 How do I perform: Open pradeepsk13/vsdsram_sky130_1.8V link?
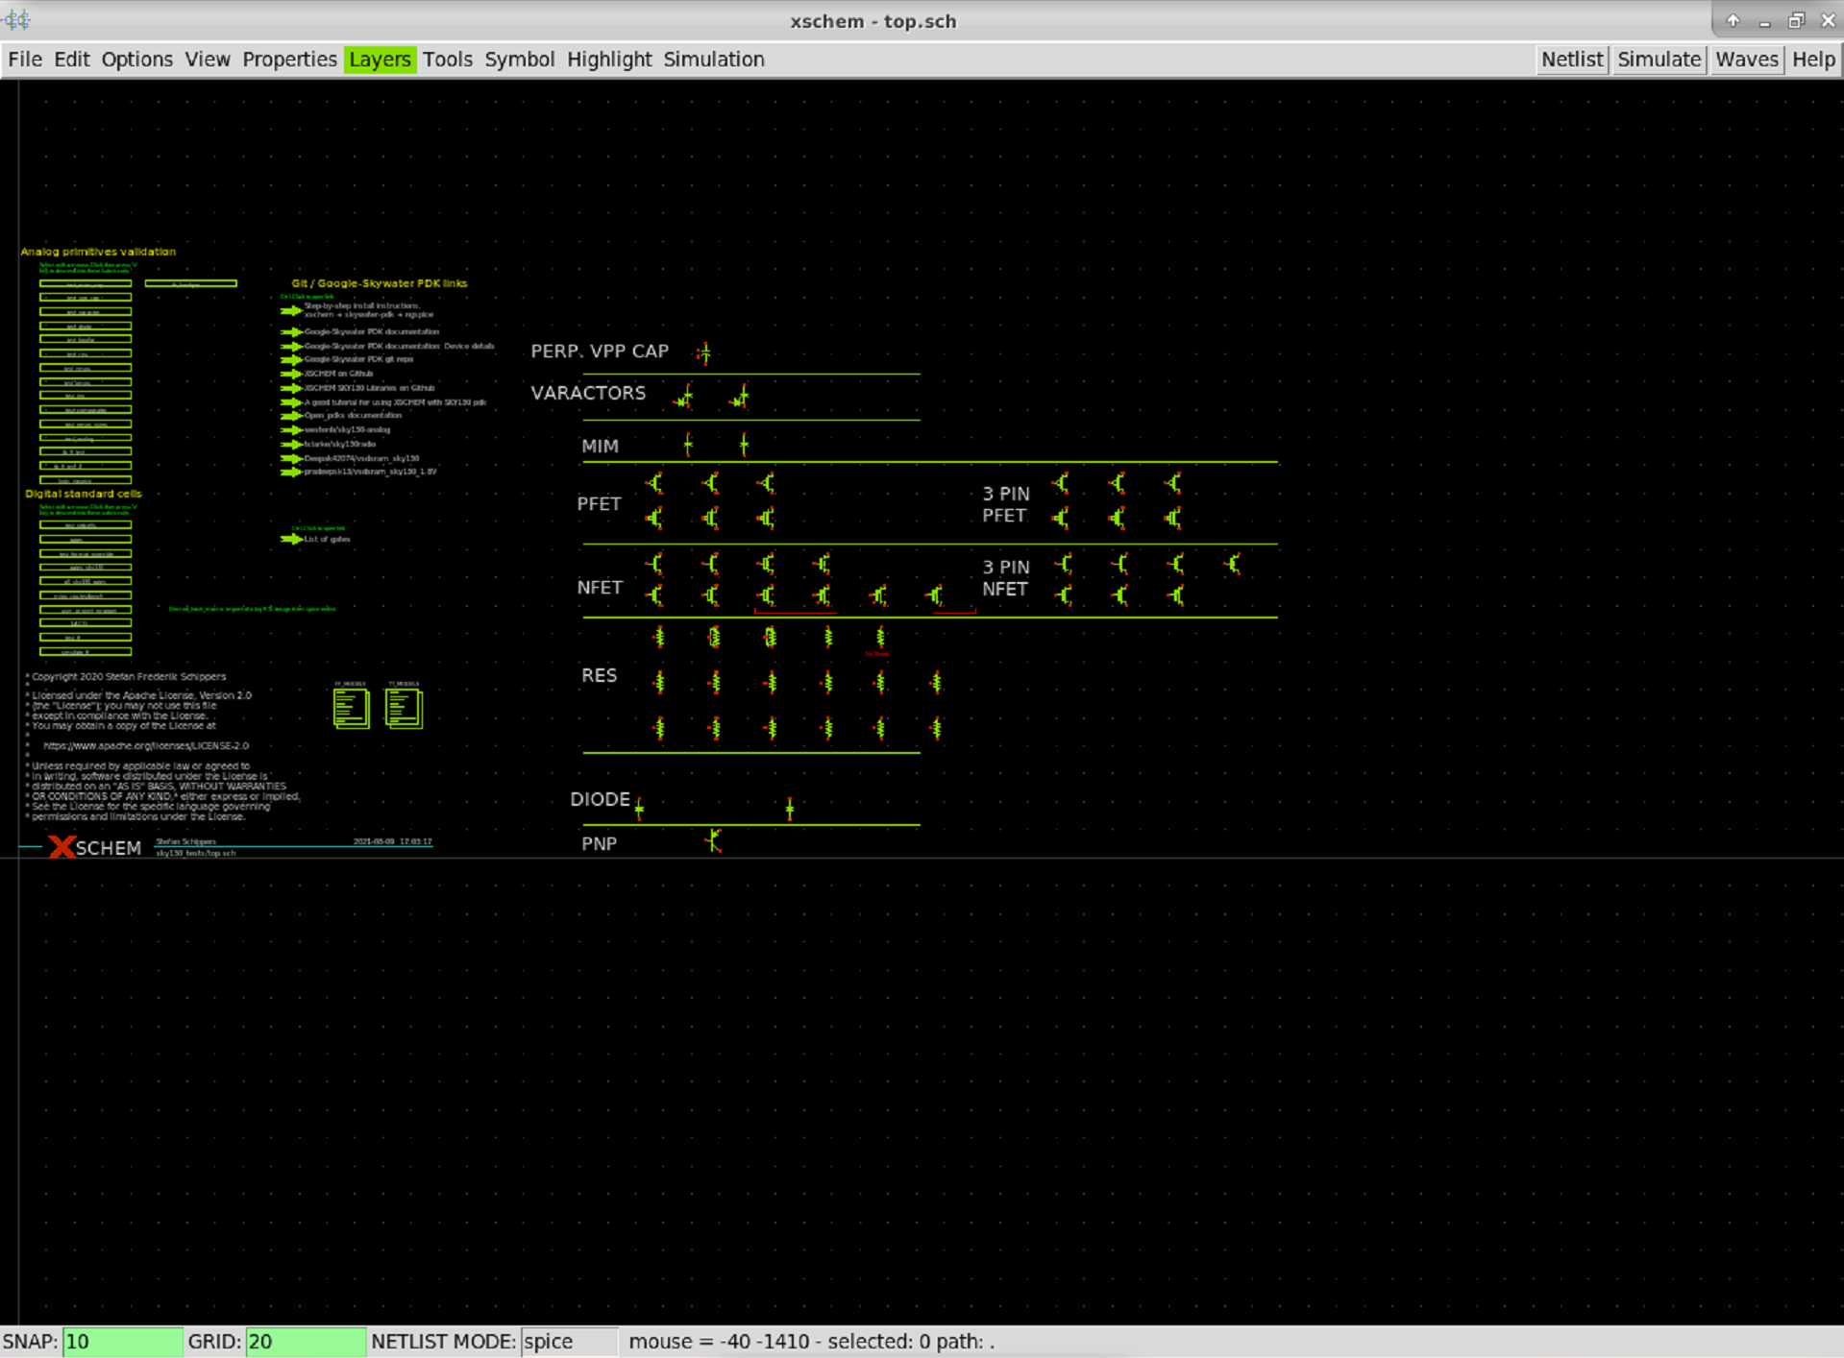371,473
